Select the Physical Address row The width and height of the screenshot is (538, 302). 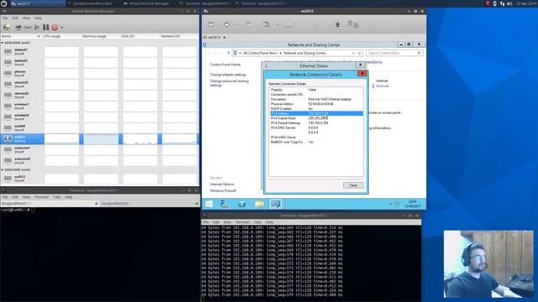[x=316, y=104]
